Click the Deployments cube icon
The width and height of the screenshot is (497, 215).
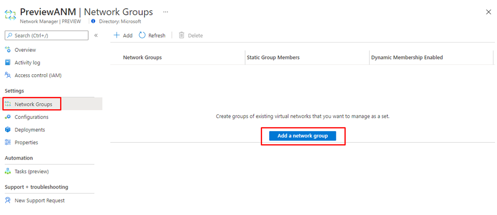pos(8,130)
